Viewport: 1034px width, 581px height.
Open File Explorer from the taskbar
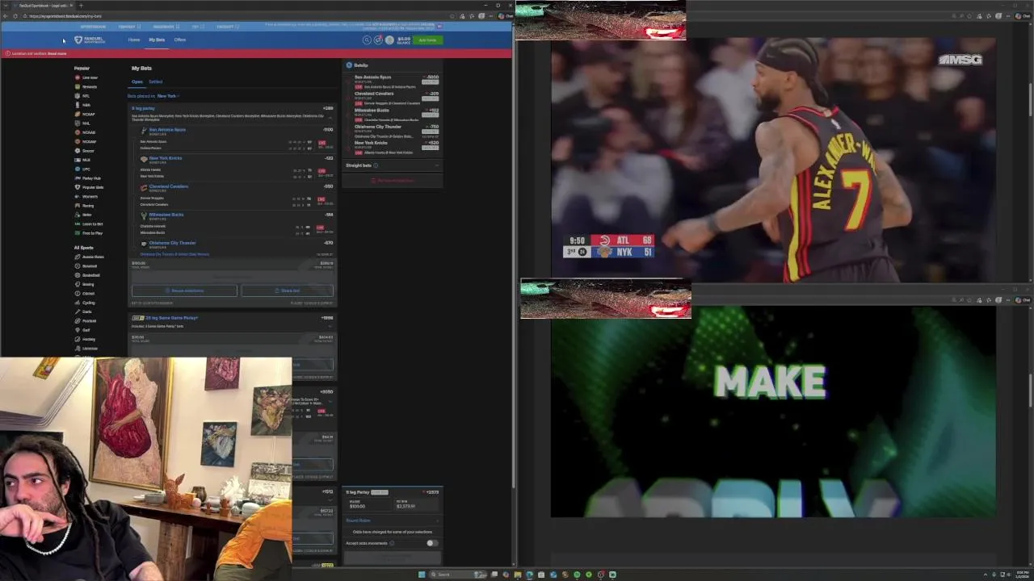518,575
